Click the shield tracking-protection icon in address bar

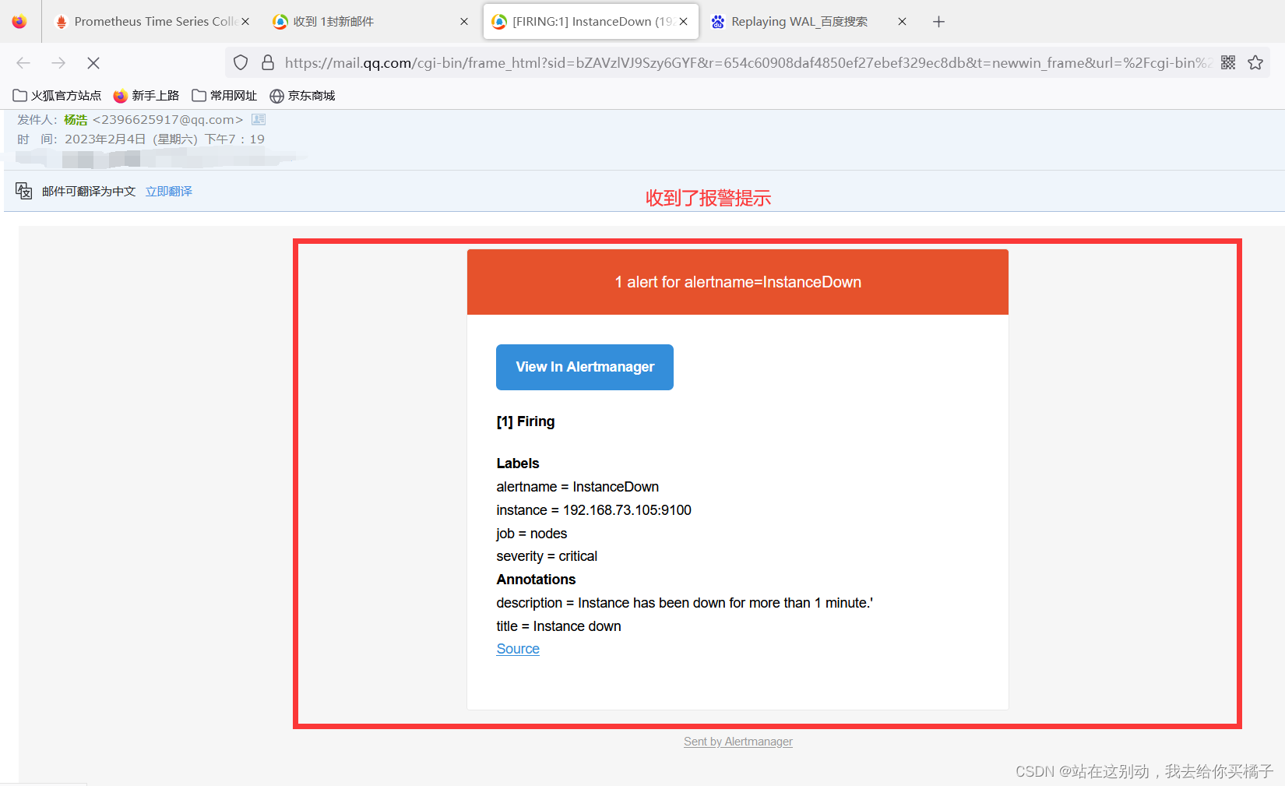[x=240, y=62]
